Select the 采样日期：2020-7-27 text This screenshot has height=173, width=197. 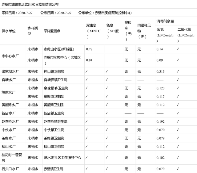pos(17,13)
